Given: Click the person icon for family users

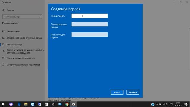Looking at the screenshot, I should 3,58.
